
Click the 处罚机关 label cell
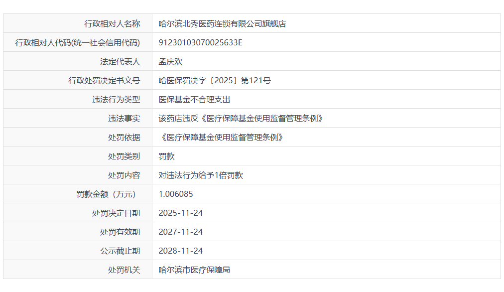click(x=124, y=270)
